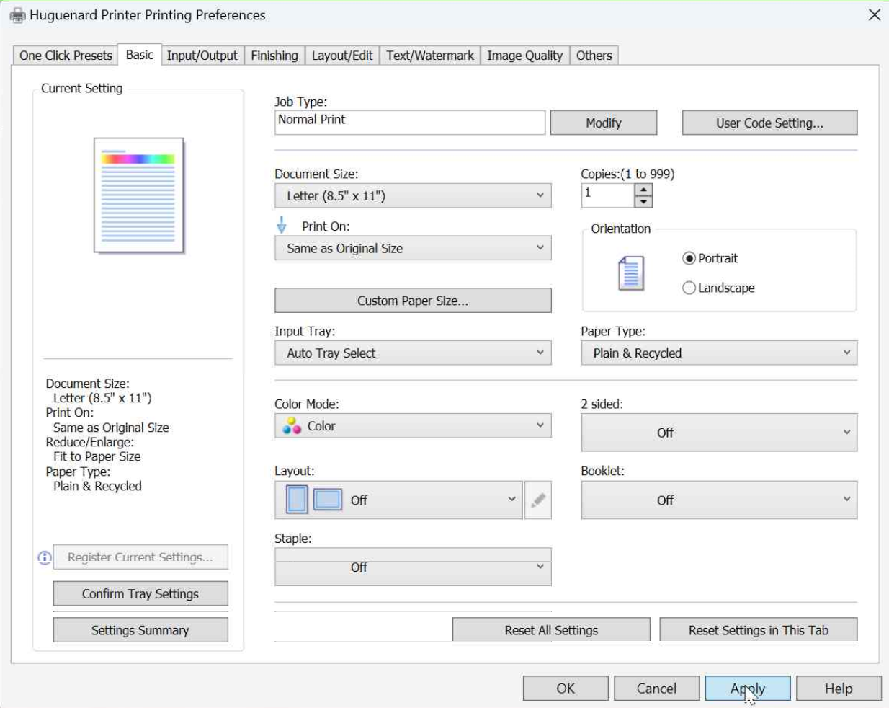Open User Code Setting
The width and height of the screenshot is (889, 708).
tap(769, 123)
